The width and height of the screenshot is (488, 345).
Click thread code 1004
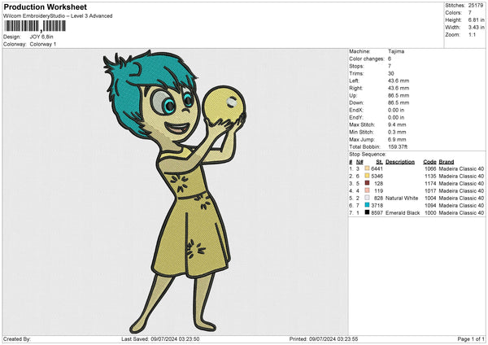pos(430,198)
